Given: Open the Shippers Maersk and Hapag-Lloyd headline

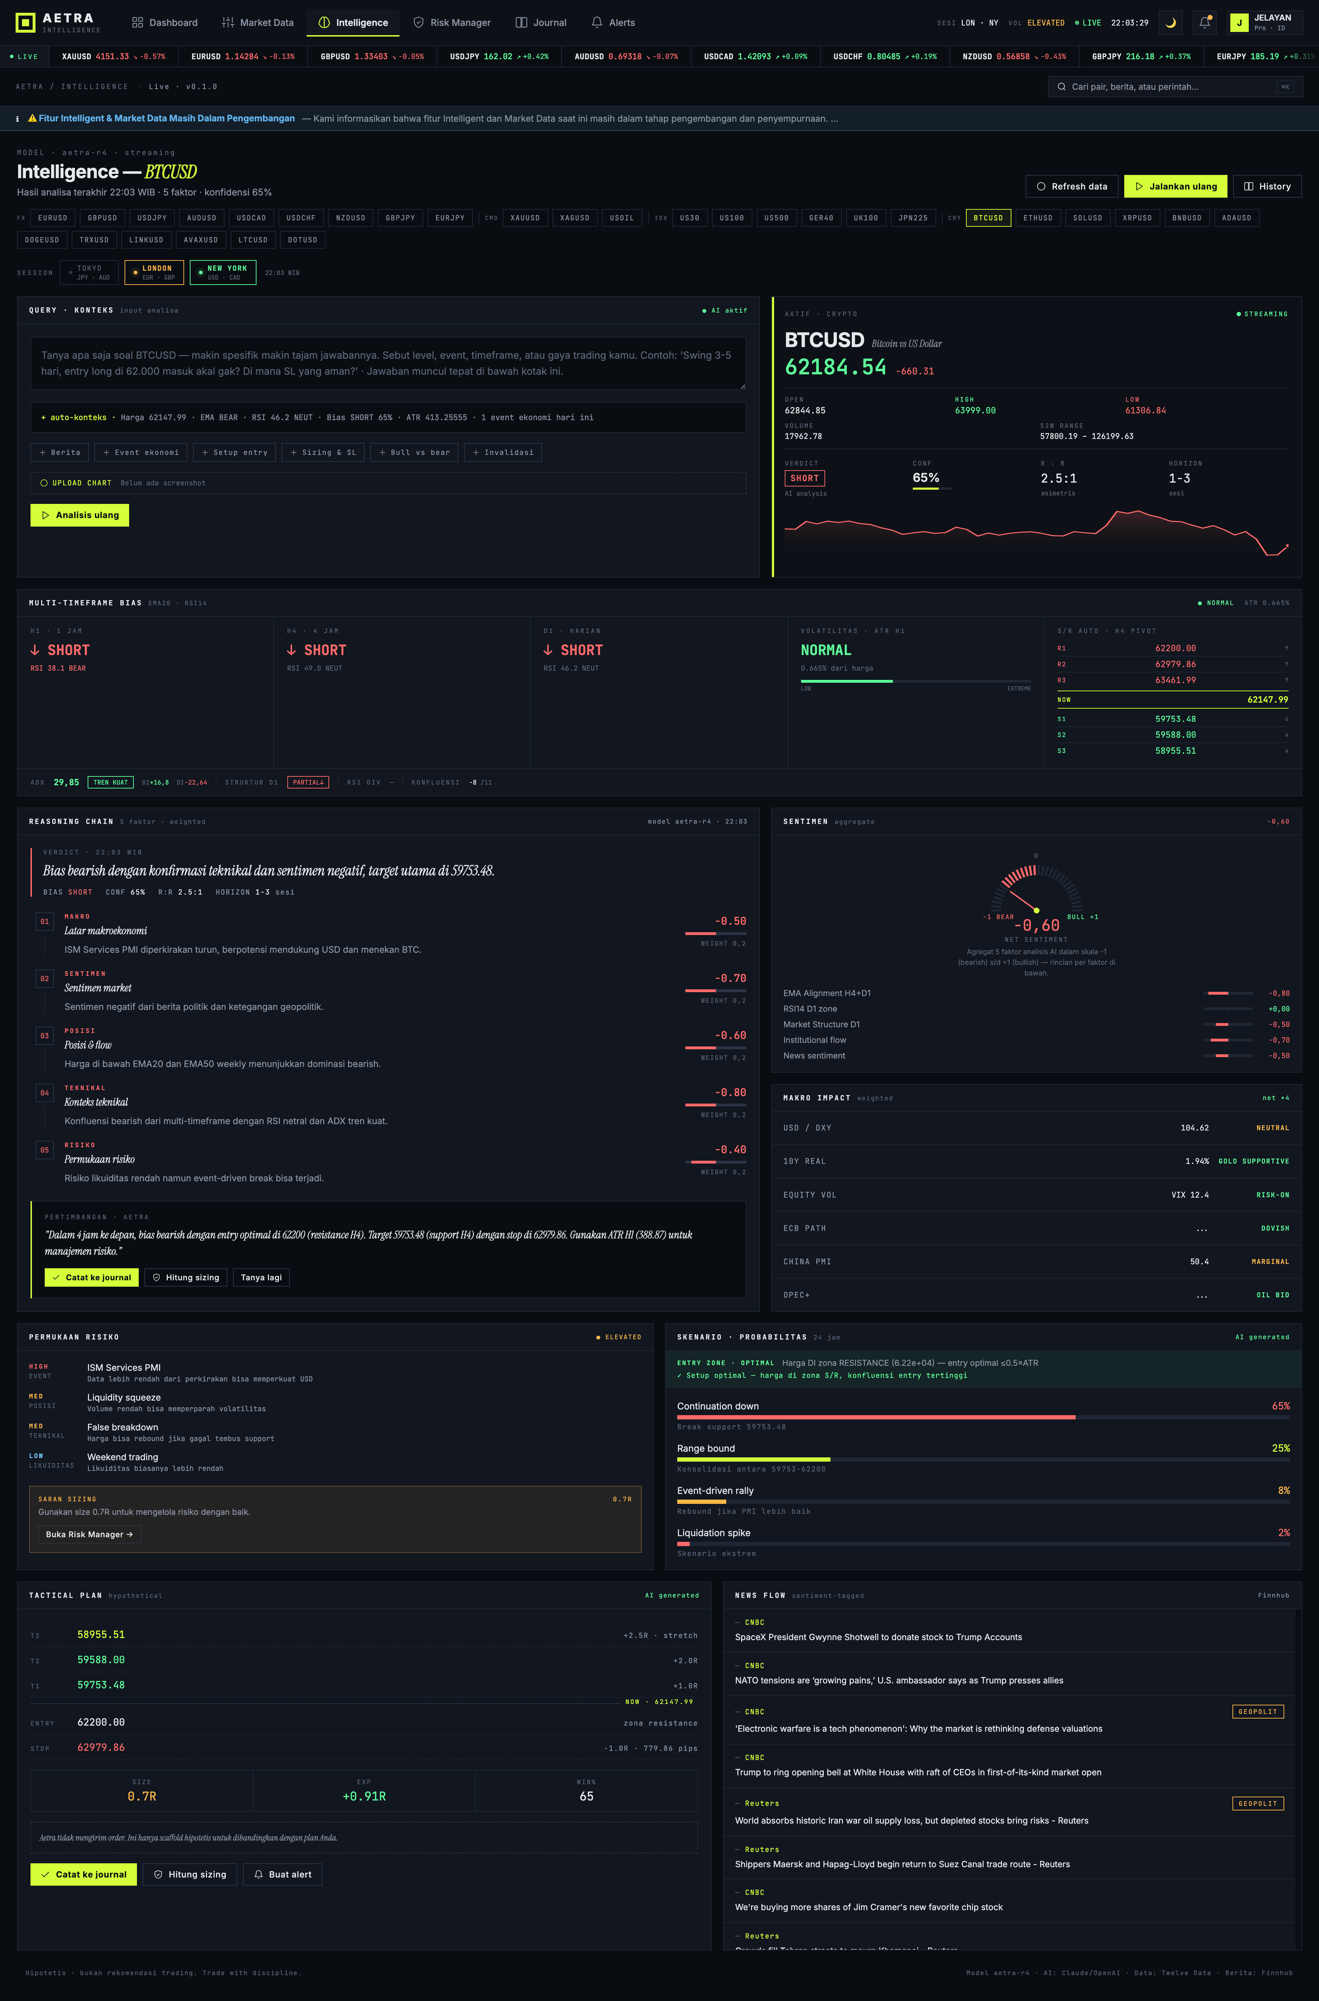Looking at the screenshot, I should coord(902,1864).
